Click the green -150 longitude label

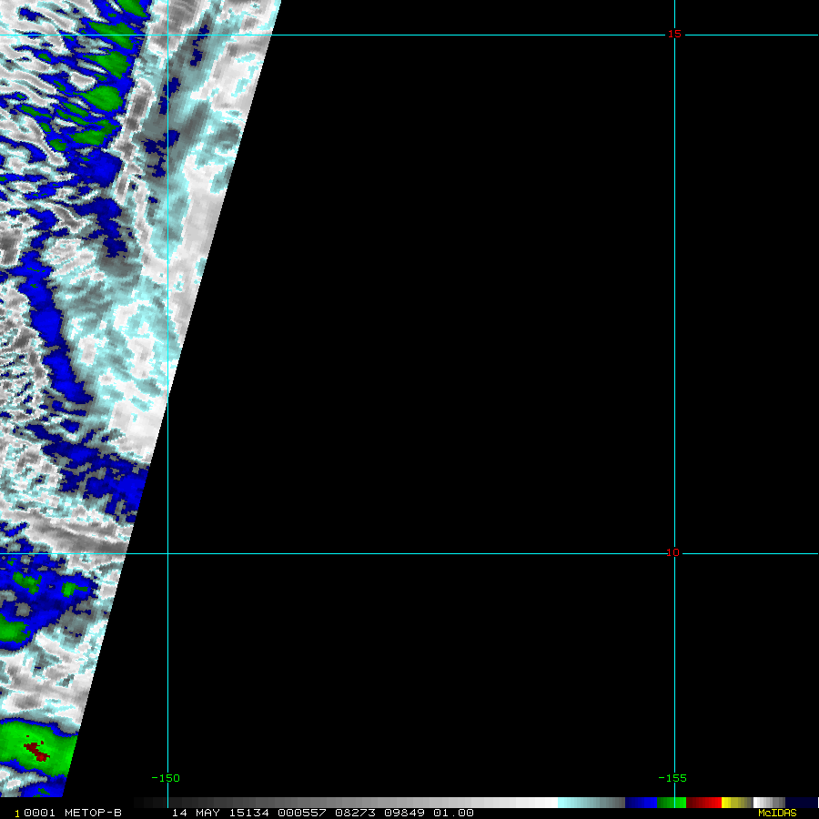pos(166,778)
